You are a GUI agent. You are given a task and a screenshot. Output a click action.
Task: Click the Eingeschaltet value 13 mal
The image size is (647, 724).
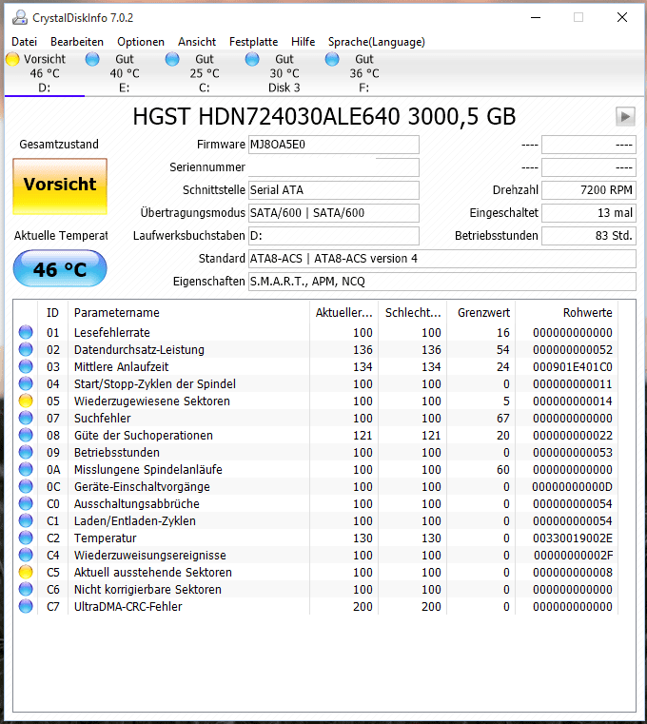tap(589, 213)
